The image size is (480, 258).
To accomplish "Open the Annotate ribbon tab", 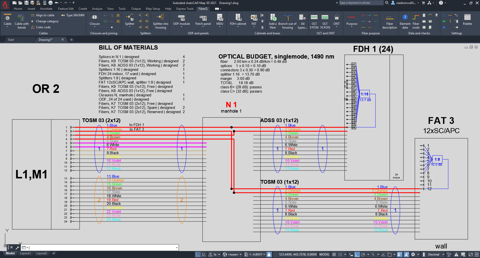I will (x=46, y=9).
